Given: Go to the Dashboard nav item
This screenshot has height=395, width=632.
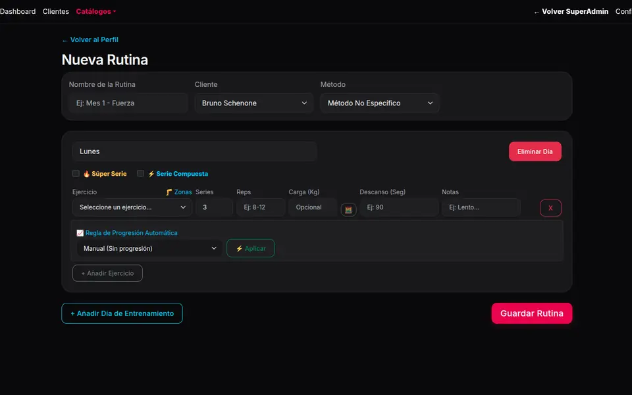Looking at the screenshot, I should coord(17,11).
